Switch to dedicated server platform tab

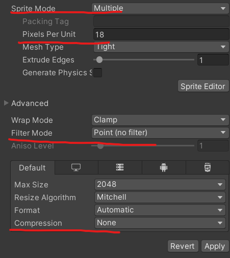(x=120, y=167)
